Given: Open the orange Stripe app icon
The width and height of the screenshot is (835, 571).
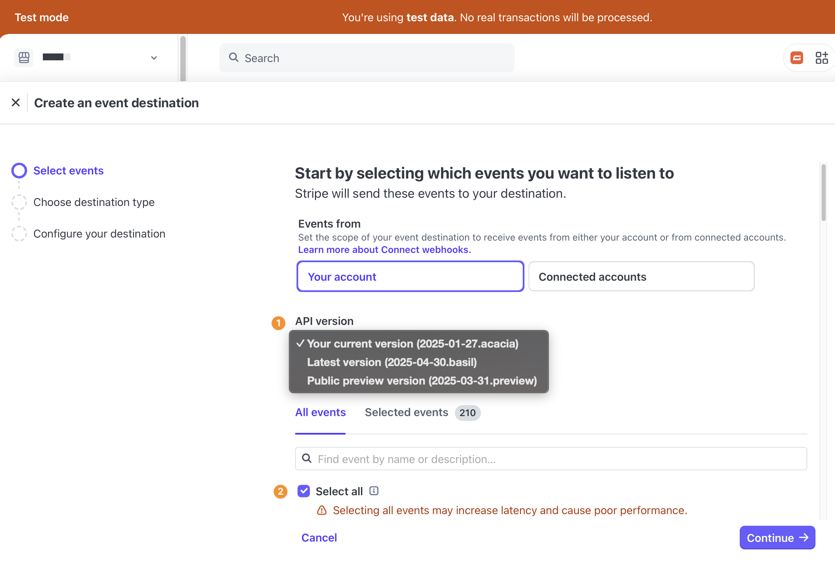Looking at the screenshot, I should (797, 58).
